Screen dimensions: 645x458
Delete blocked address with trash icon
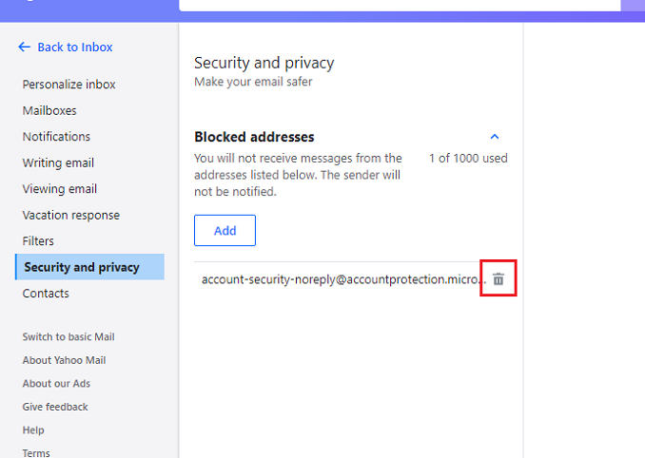[498, 279]
